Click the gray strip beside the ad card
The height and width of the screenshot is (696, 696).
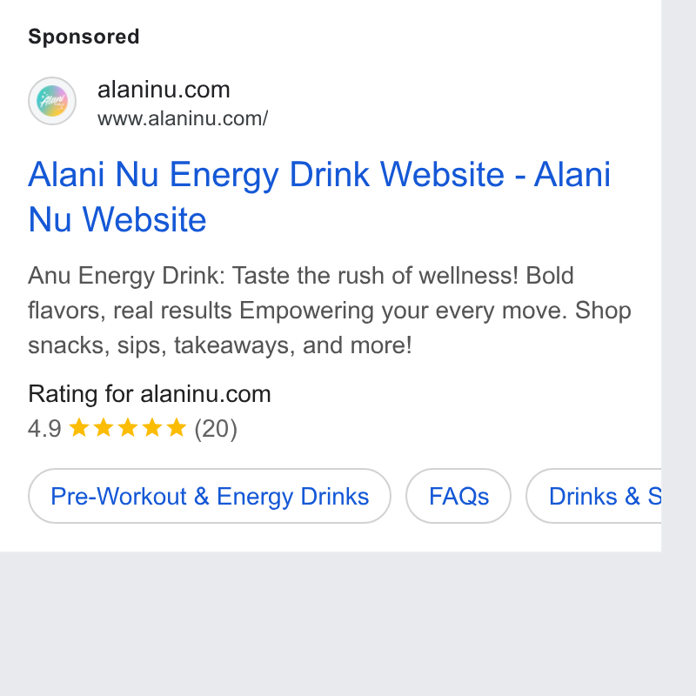pyautogui.click(x=679, y=275)
